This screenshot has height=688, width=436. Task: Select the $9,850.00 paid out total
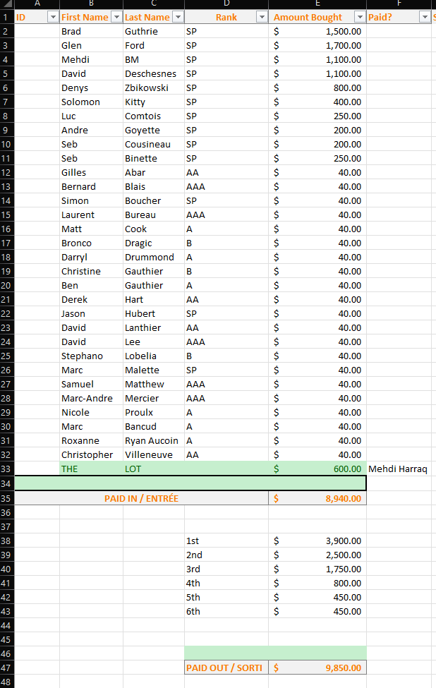[x=317, y=668]
